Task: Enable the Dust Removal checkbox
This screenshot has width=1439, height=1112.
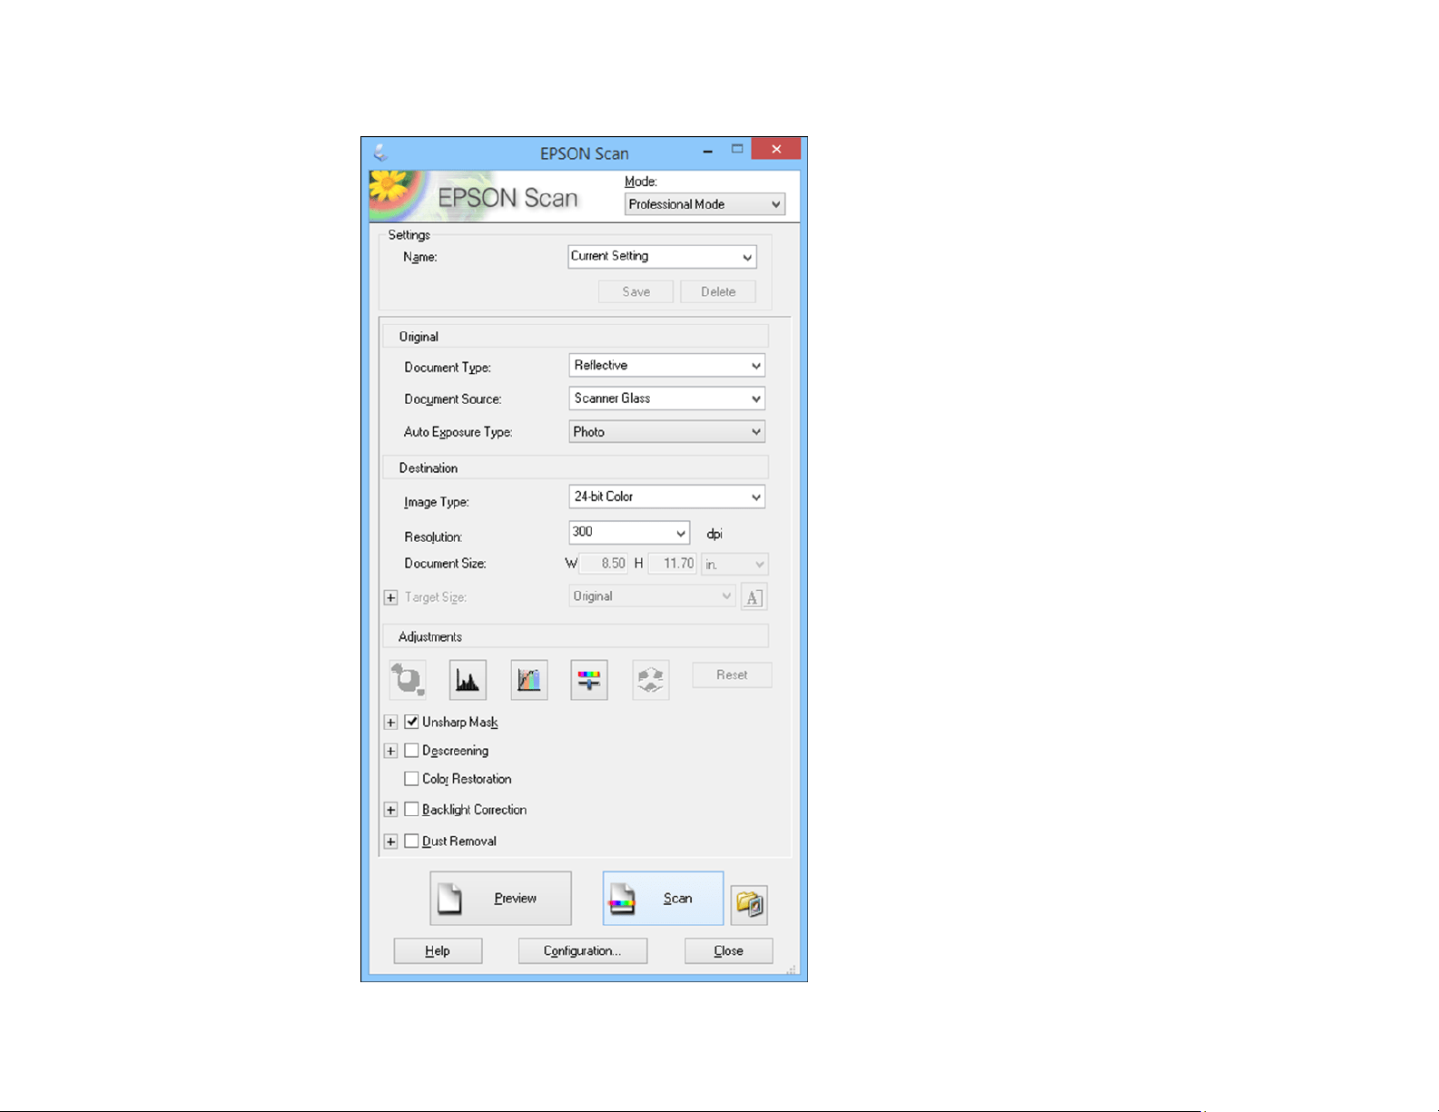Action: point(411,841)
